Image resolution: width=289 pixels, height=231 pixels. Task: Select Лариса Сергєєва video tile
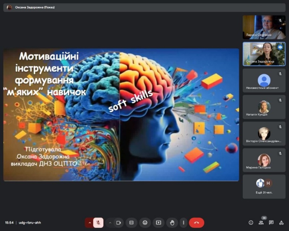coord(264,27)
